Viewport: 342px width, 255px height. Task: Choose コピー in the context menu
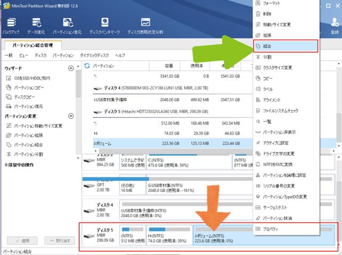click(286, 78)
